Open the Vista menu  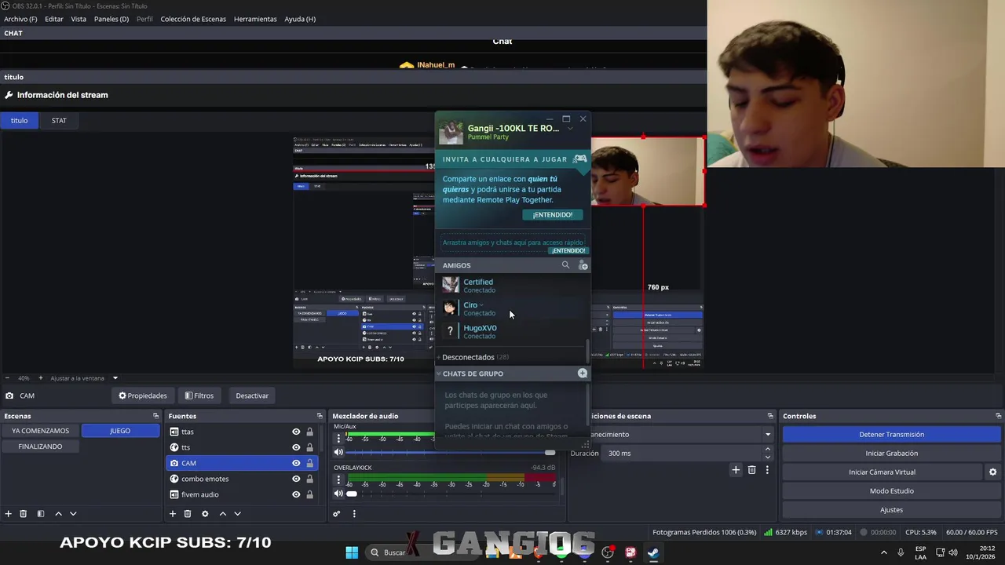(x=79, y=19)
